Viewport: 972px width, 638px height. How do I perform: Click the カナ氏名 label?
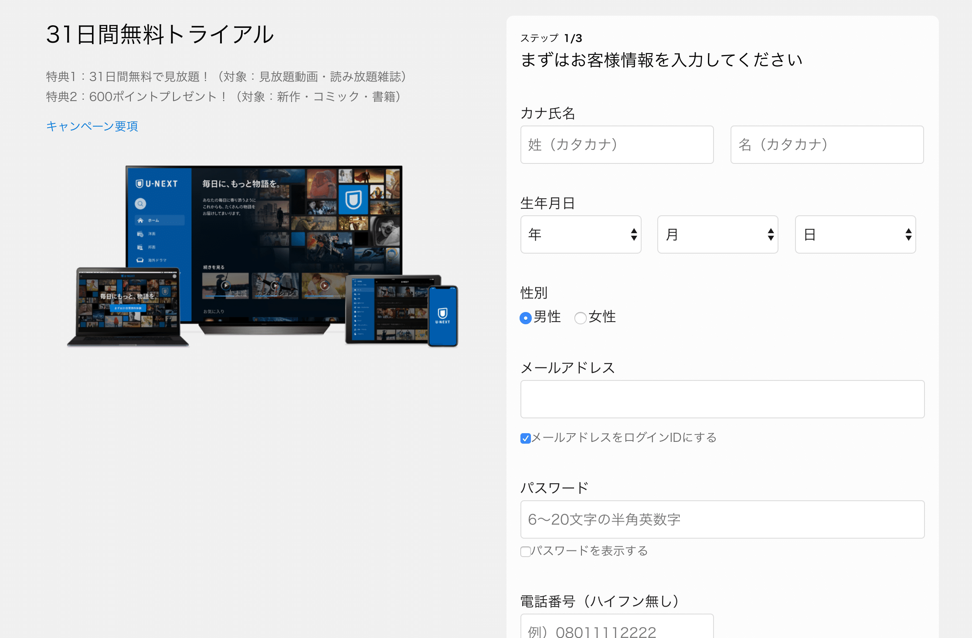pos(548,113)
